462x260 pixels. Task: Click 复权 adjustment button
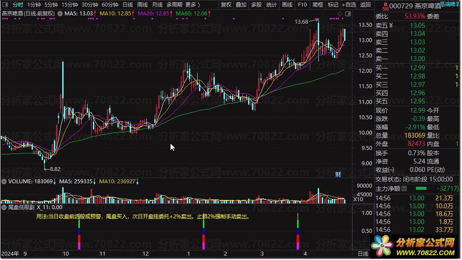point(226,5)
